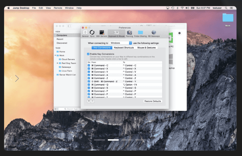The image size is (242, 156).
Task: Open the Sync preferences pane
Action: pos(92,34)
